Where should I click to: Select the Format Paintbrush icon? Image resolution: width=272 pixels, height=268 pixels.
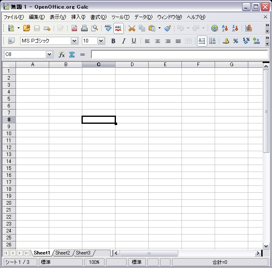tap(168, 28)
